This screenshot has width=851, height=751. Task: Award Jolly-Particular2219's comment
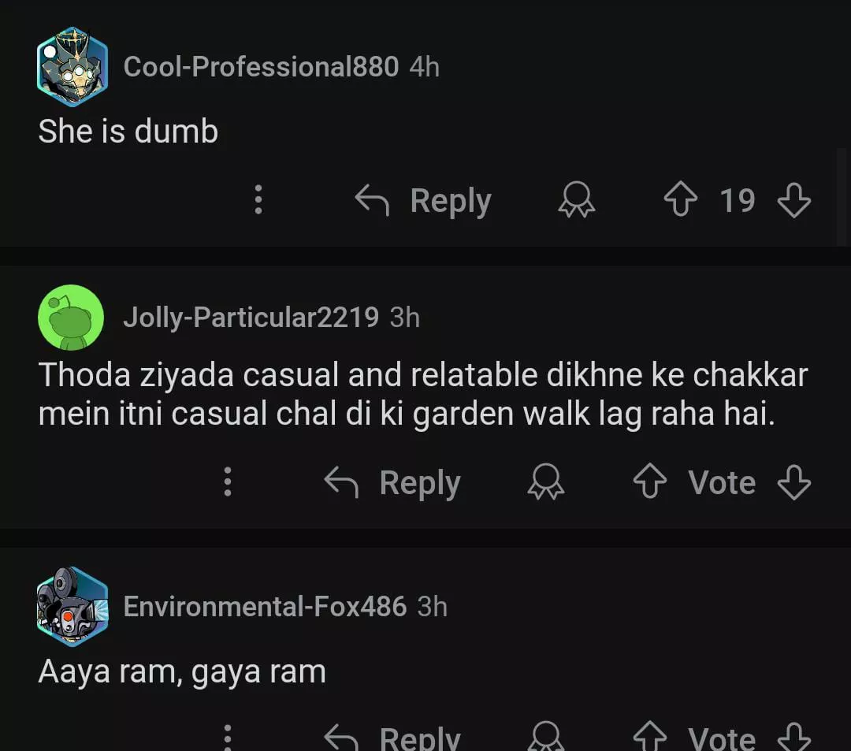[x=545, y=482]
